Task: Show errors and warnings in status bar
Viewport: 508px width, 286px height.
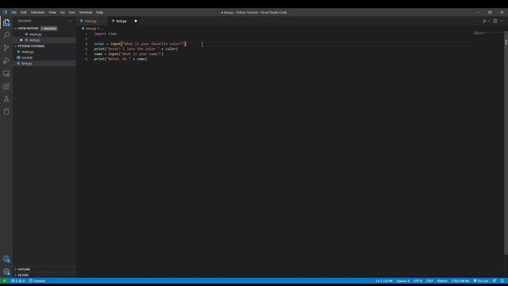Action: [x=18, y=281]
